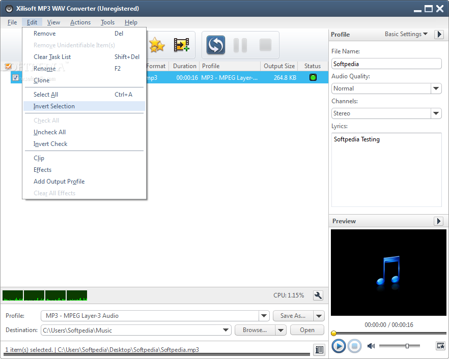Open the Browse split arrow dropdown
Screen dimensions: 449x359
280,330
